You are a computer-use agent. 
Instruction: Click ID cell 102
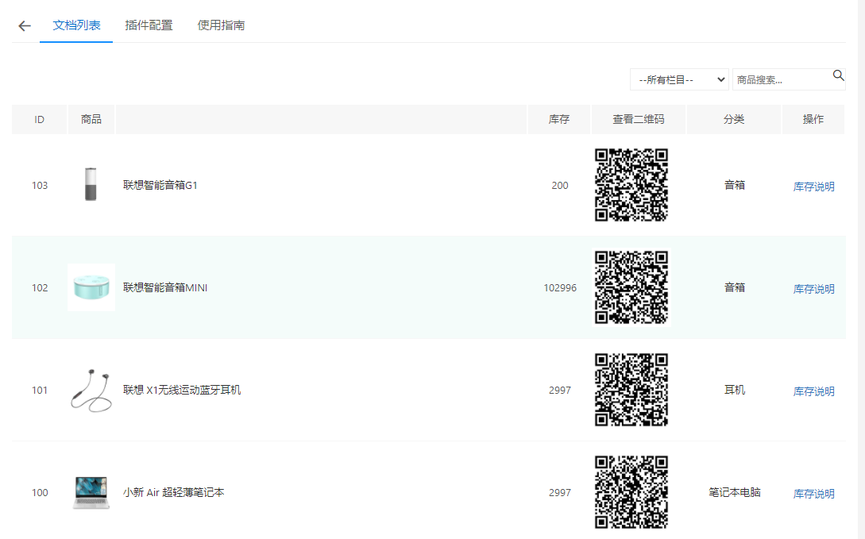(x=40, y=288)
